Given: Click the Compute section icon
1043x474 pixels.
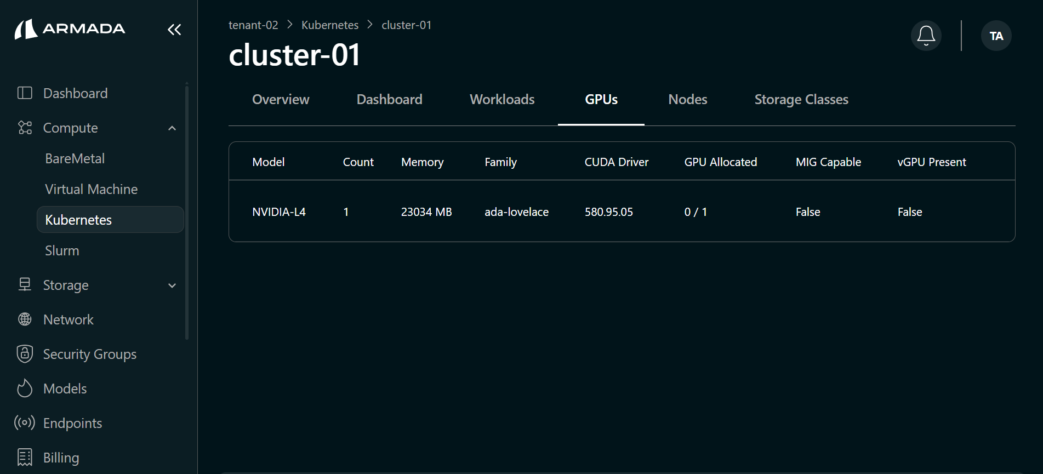Looking at the screenshot, I should (25, 128).
